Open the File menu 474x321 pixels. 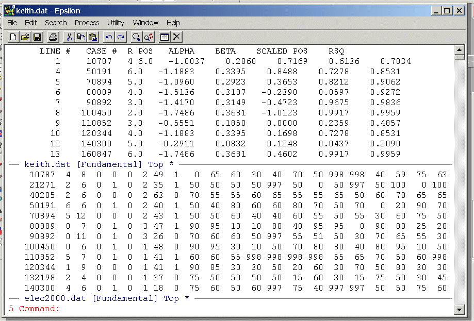coord(12,23)
